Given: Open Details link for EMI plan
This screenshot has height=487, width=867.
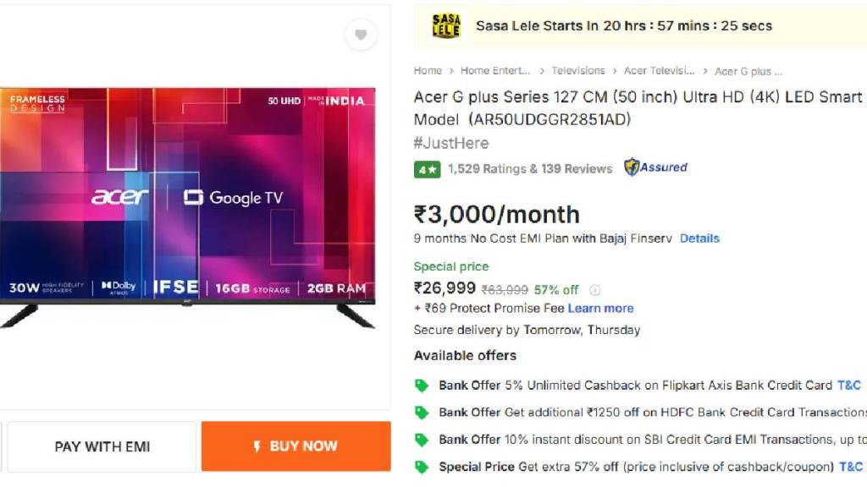Looking at the screenshot, I should [699, 238].
